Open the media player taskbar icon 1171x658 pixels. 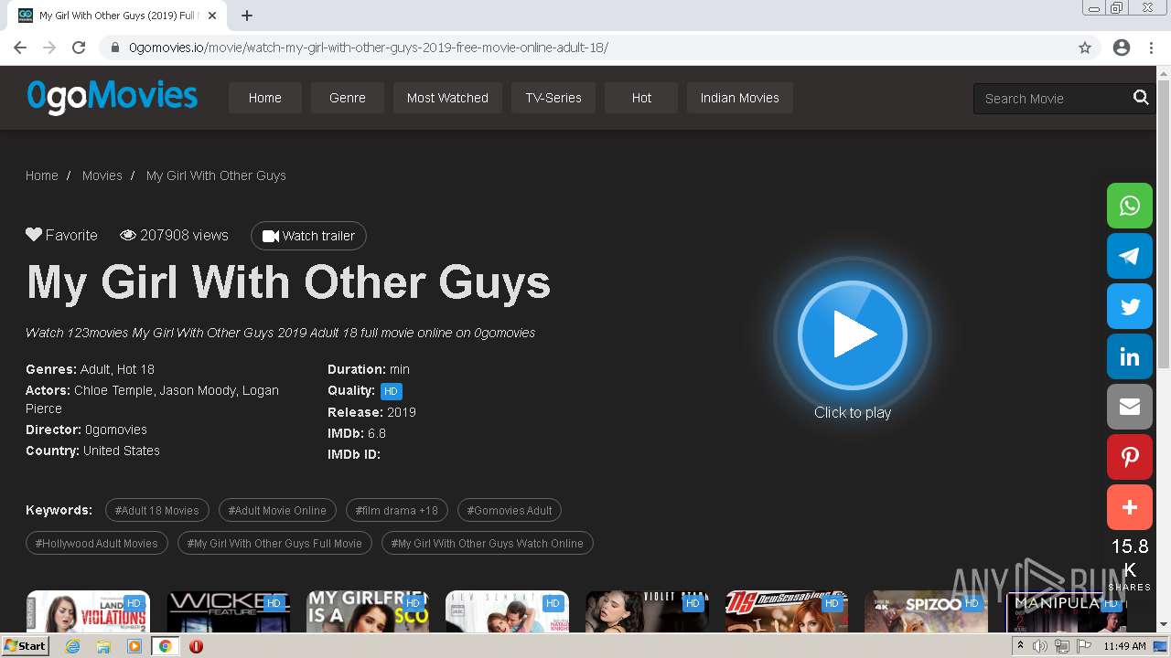(134, 646)
